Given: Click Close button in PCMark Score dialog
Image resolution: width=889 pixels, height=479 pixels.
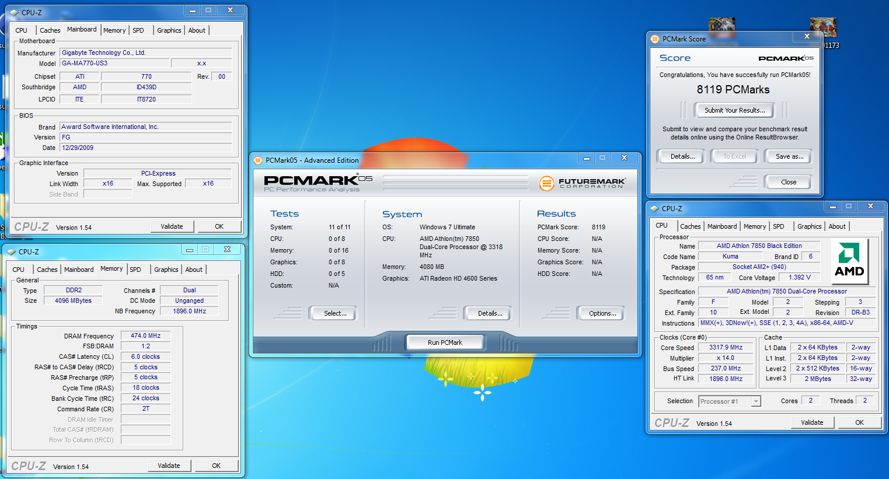Looking at the screenshot, I should 789,182.
